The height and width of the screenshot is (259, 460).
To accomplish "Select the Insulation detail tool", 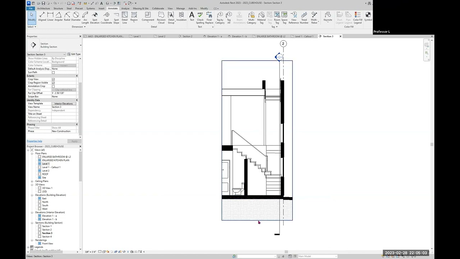I will pos(181,17).
